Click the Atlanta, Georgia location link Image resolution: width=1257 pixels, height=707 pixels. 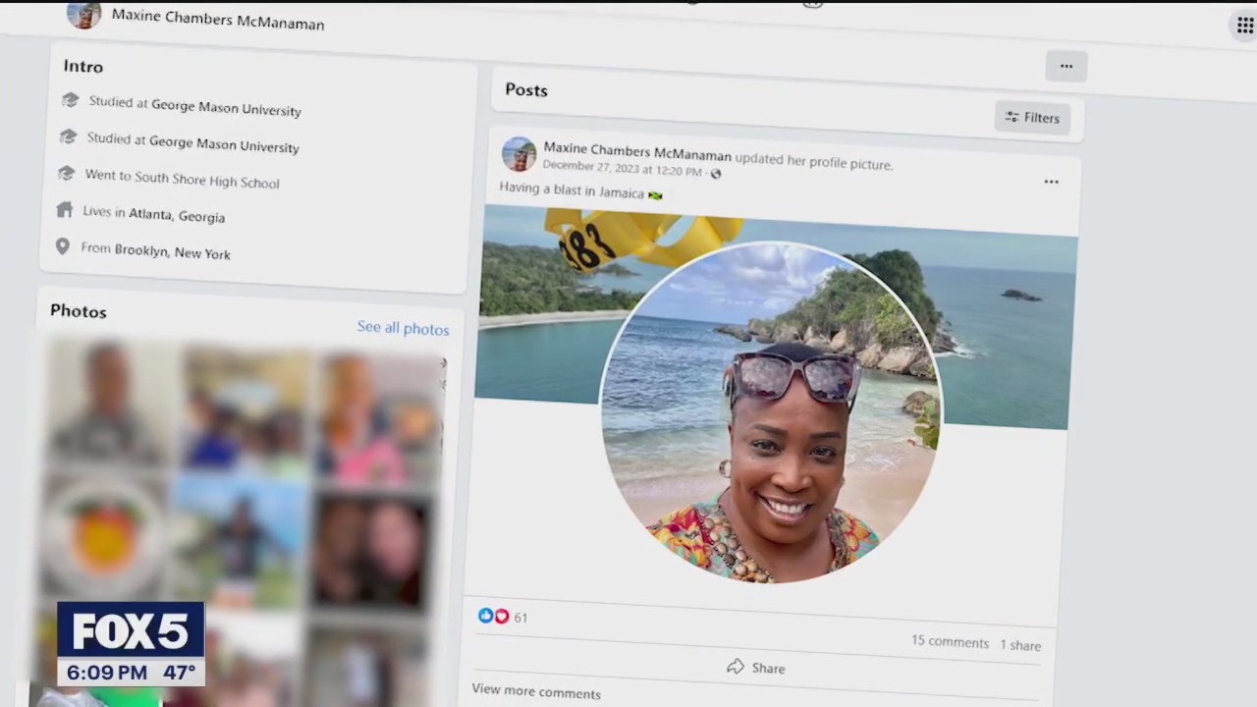(177, 216)
